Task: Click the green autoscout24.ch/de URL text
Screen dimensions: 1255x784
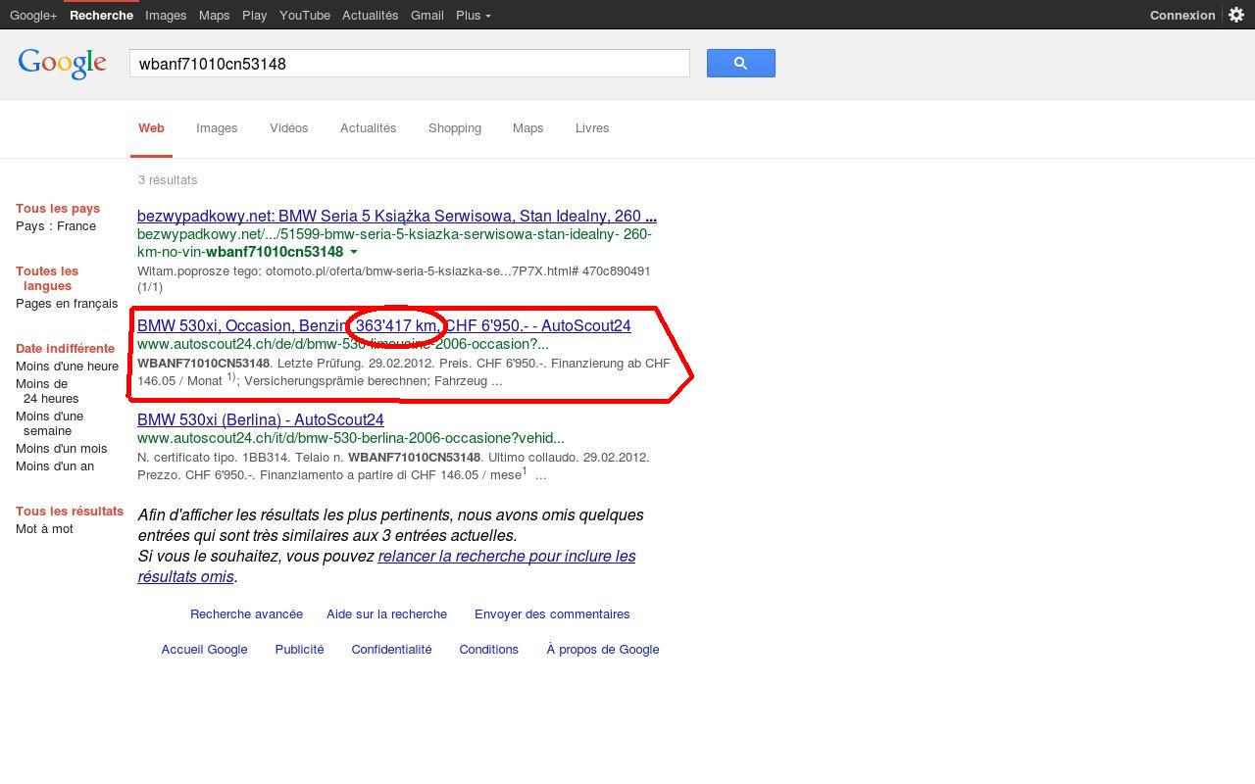Action: (x=343, y=344)
